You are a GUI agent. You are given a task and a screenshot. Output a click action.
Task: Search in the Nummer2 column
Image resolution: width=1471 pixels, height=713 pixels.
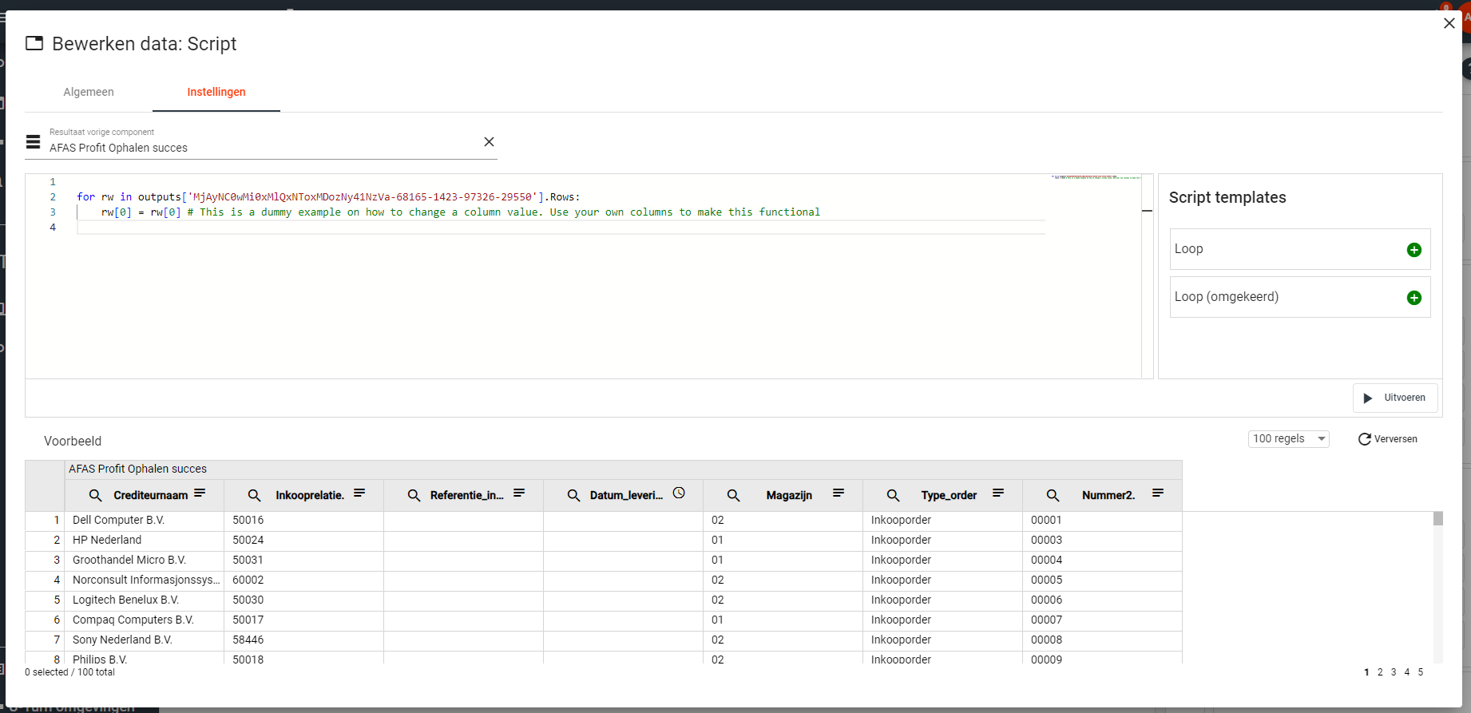pos(1053,496)
